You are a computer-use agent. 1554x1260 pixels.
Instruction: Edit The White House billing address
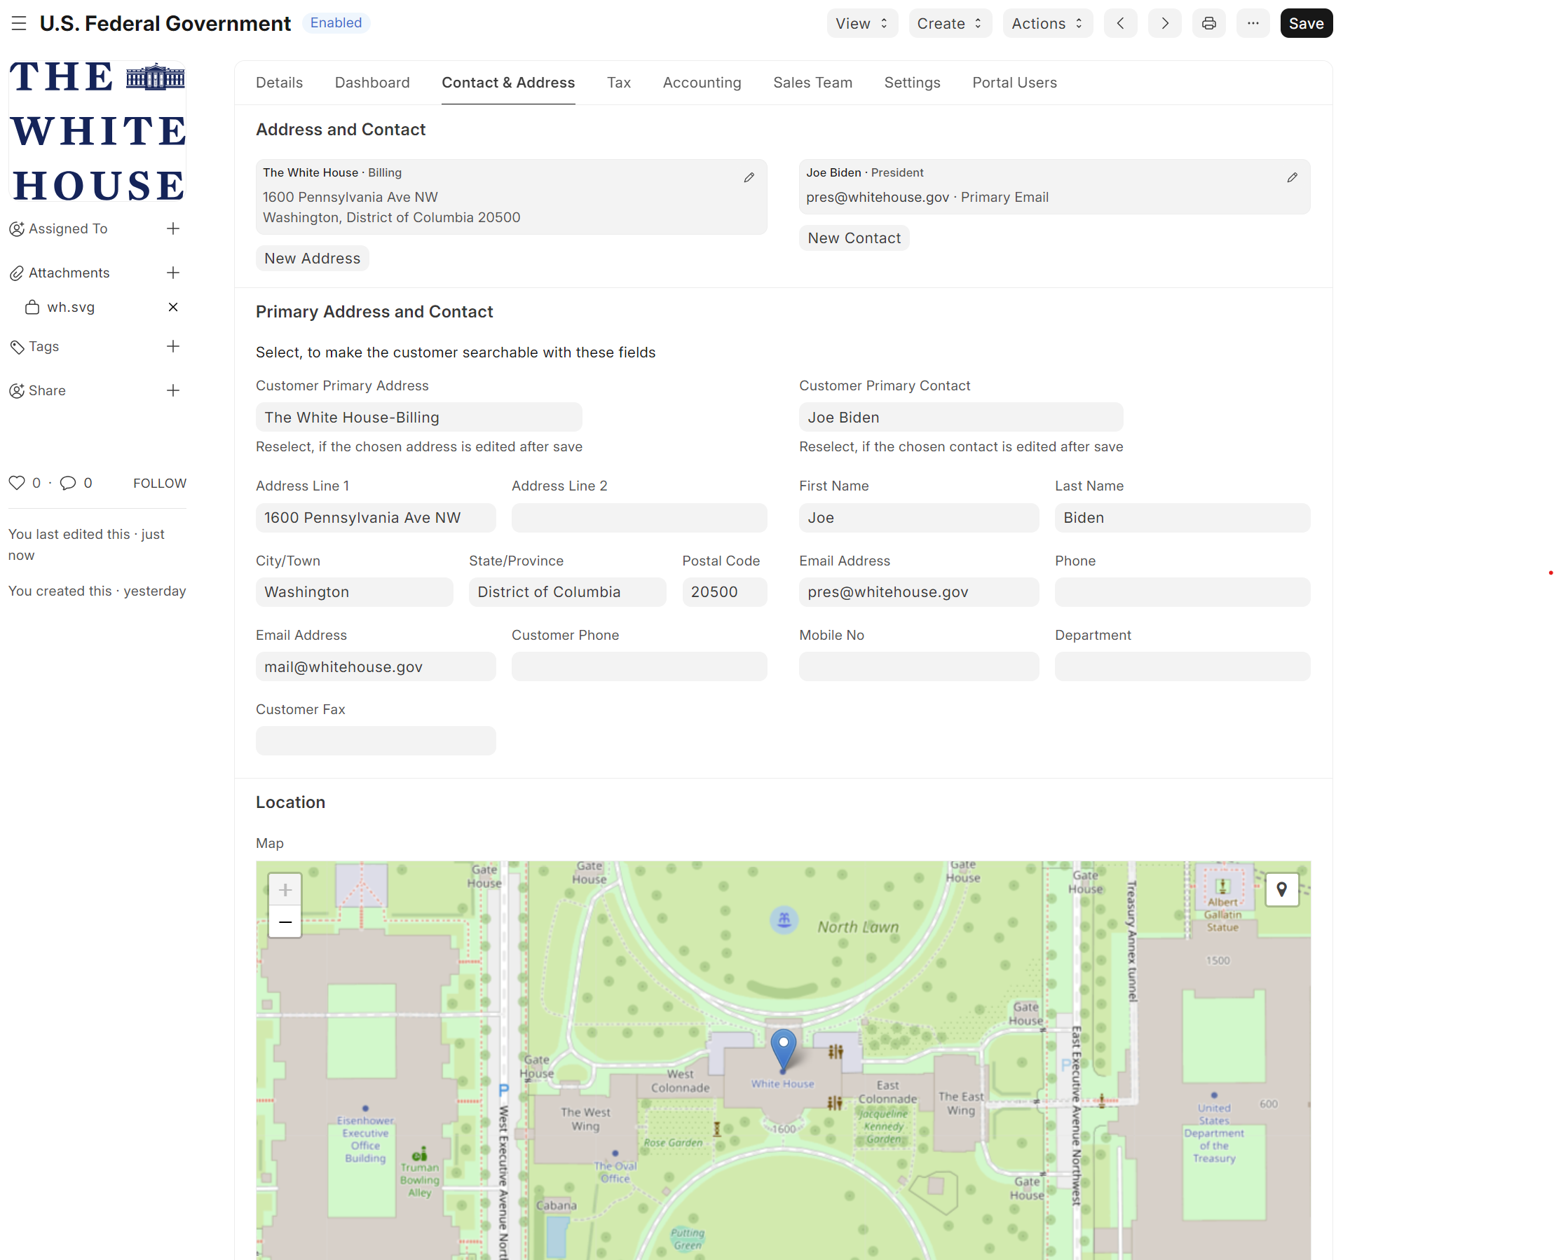tap(749, 177)
